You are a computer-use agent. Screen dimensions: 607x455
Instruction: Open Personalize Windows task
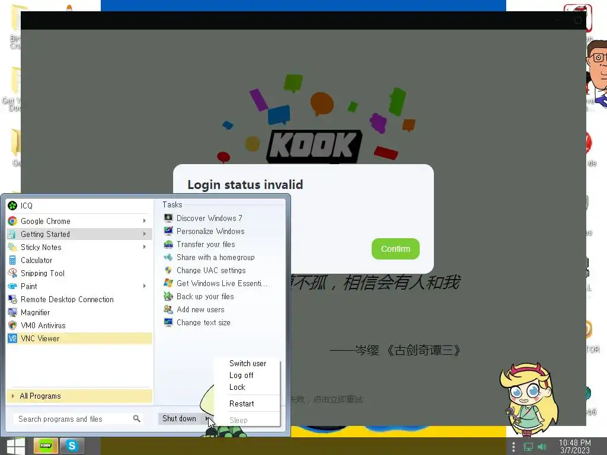[x=210, y=232]
